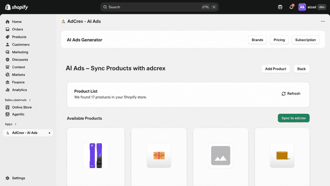Click the green Sync to adcrex button

(x=294, y=118)
